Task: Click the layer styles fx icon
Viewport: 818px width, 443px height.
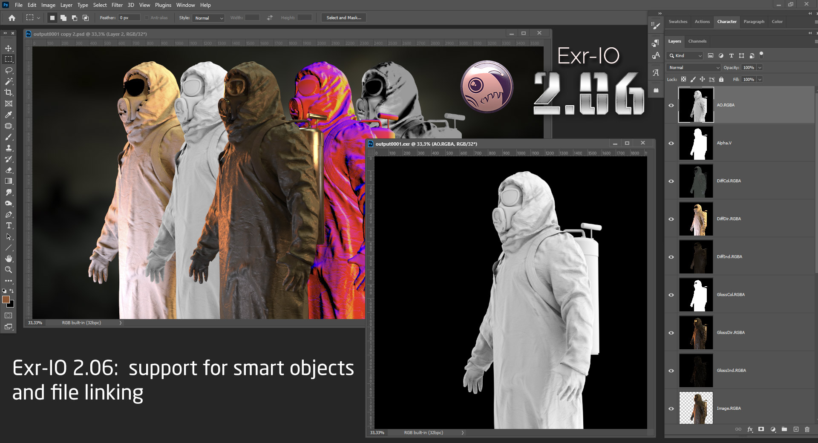Action: (x=750, y=429)
